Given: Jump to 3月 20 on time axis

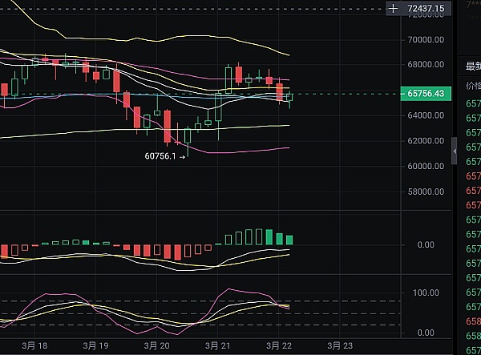Looking at the screenshot, I should click(x=157, y=346).
